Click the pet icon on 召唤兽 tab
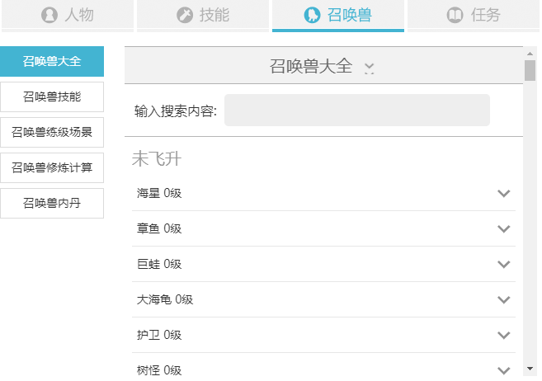542x381 pixels. point(312,15)
